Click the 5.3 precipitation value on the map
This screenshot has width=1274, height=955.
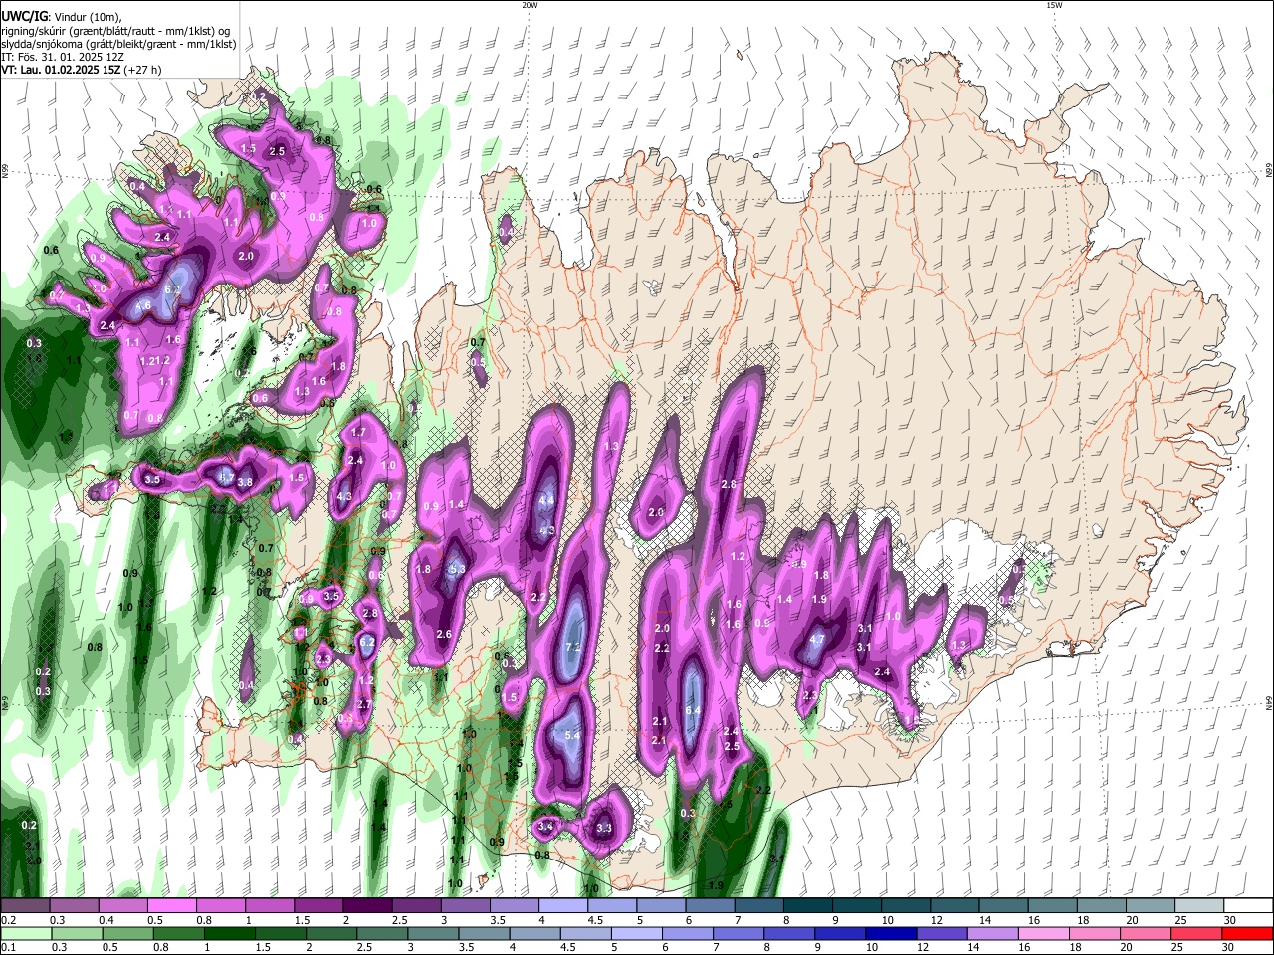[458, 569]
